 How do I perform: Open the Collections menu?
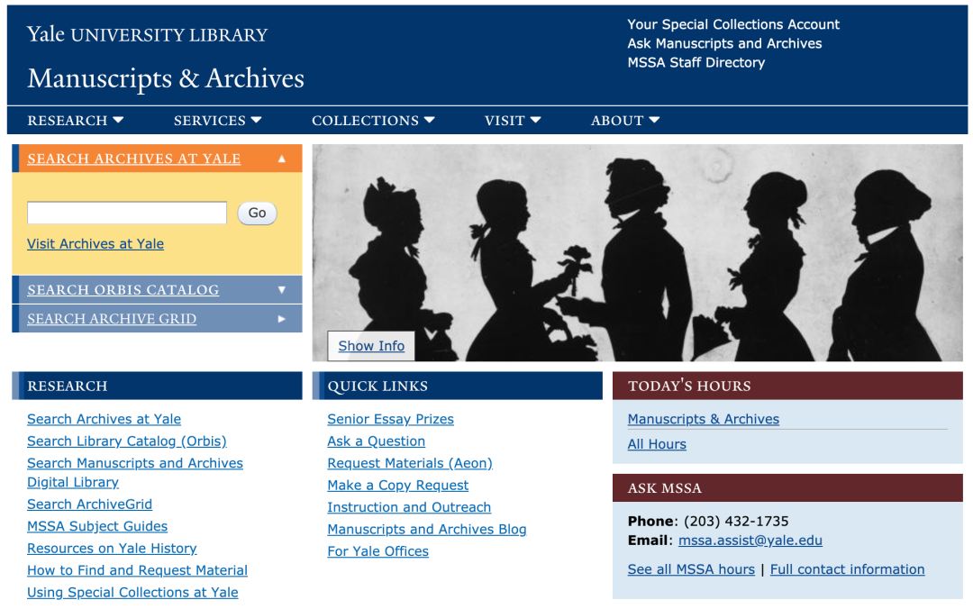click(373, 121)
